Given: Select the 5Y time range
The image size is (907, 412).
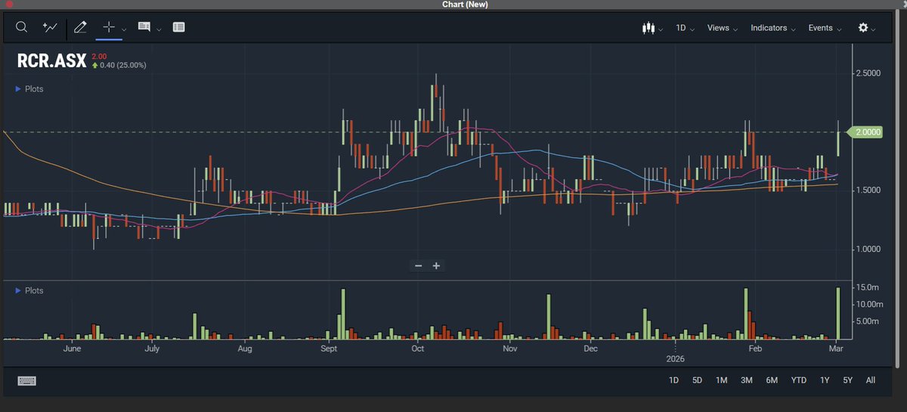Looking at the screenshot, I should [x=848, y=380].
